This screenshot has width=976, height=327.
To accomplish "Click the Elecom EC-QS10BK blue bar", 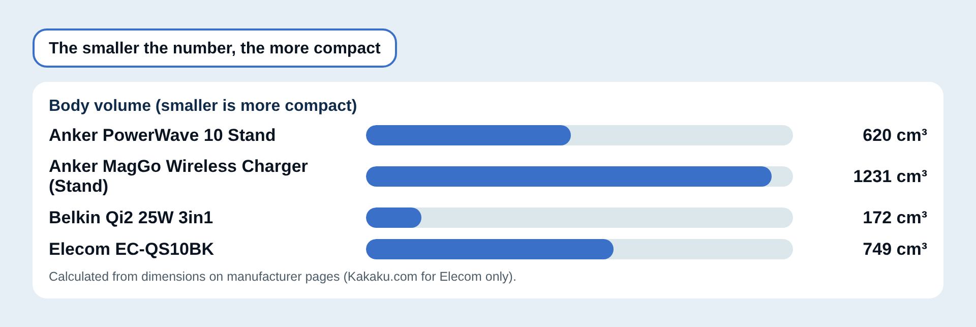I will [490, 249].
